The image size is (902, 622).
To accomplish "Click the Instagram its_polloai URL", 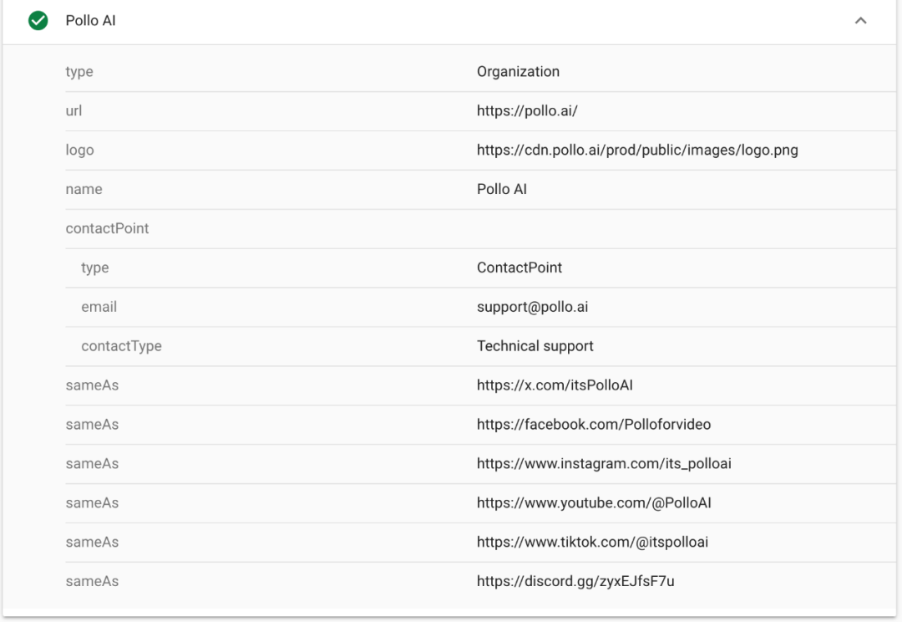I will [604, 464].
